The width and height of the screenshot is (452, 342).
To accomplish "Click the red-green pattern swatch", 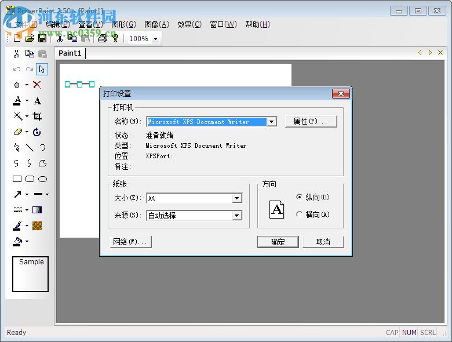I will pos(37,226).
